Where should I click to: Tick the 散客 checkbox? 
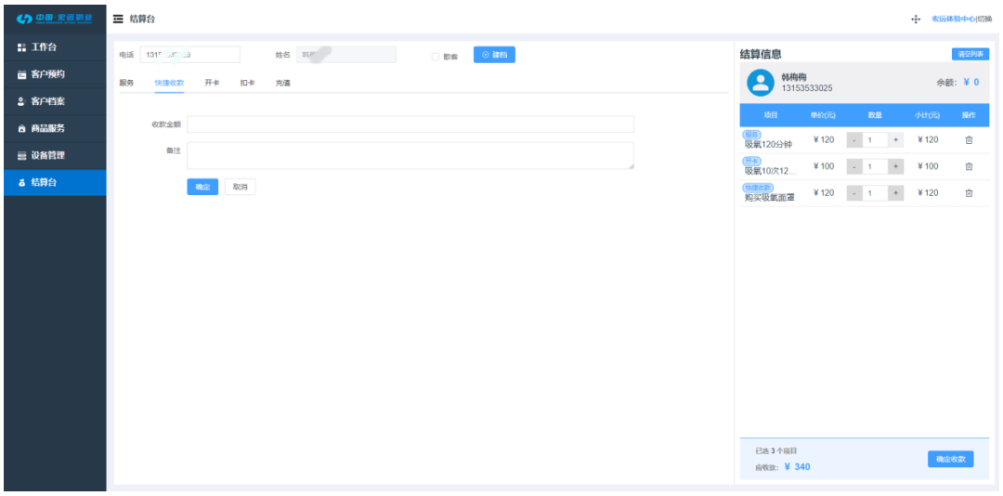(x=436, y=57)
